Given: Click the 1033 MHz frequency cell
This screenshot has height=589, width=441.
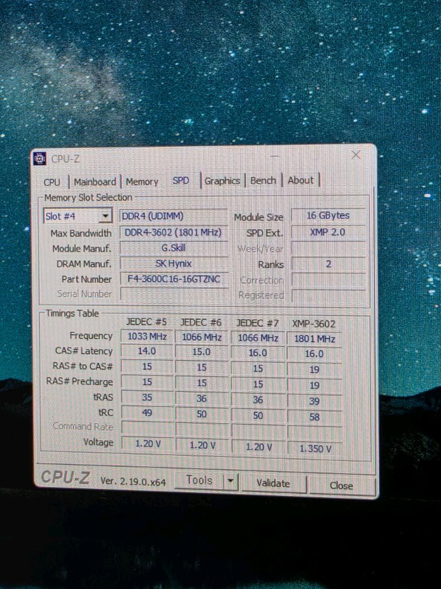Looking at the screenshot, I should pos(147,336).
